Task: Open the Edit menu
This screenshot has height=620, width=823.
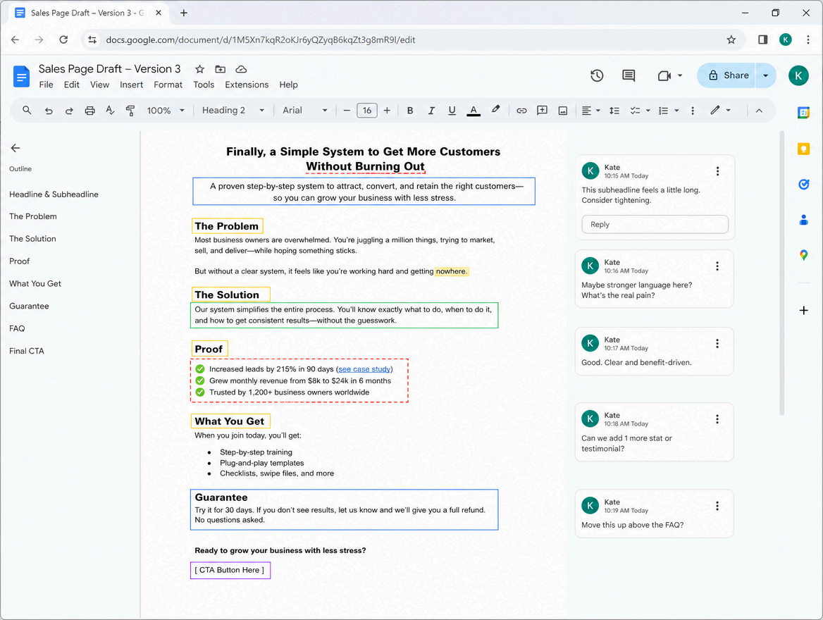Action: click(71, 85)
